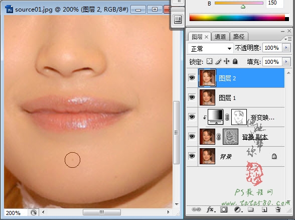Create new adjustment layer icon
The image size is (295, 220).
point(238,209)
